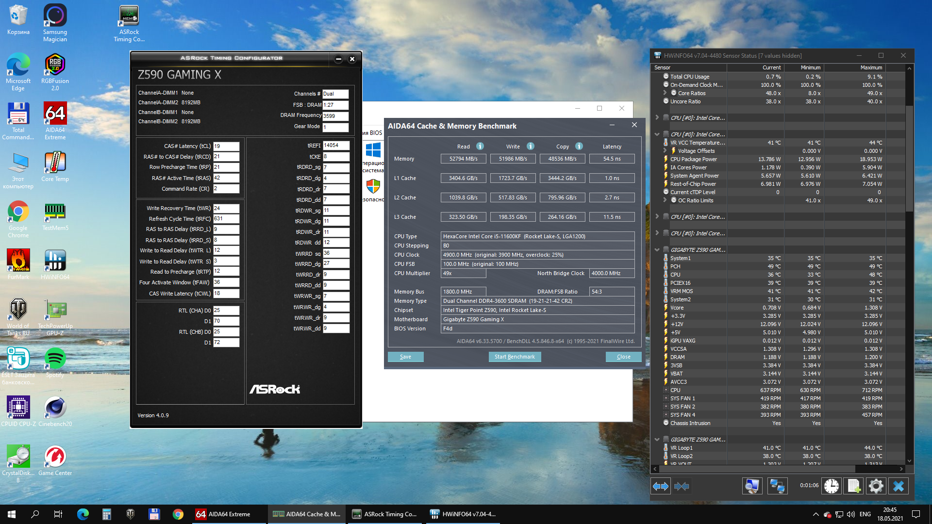This screenshot has width=932, height=524.
Task: Collapse first GIGABYTE Z590 GAM sensor group
Action: 657,250
